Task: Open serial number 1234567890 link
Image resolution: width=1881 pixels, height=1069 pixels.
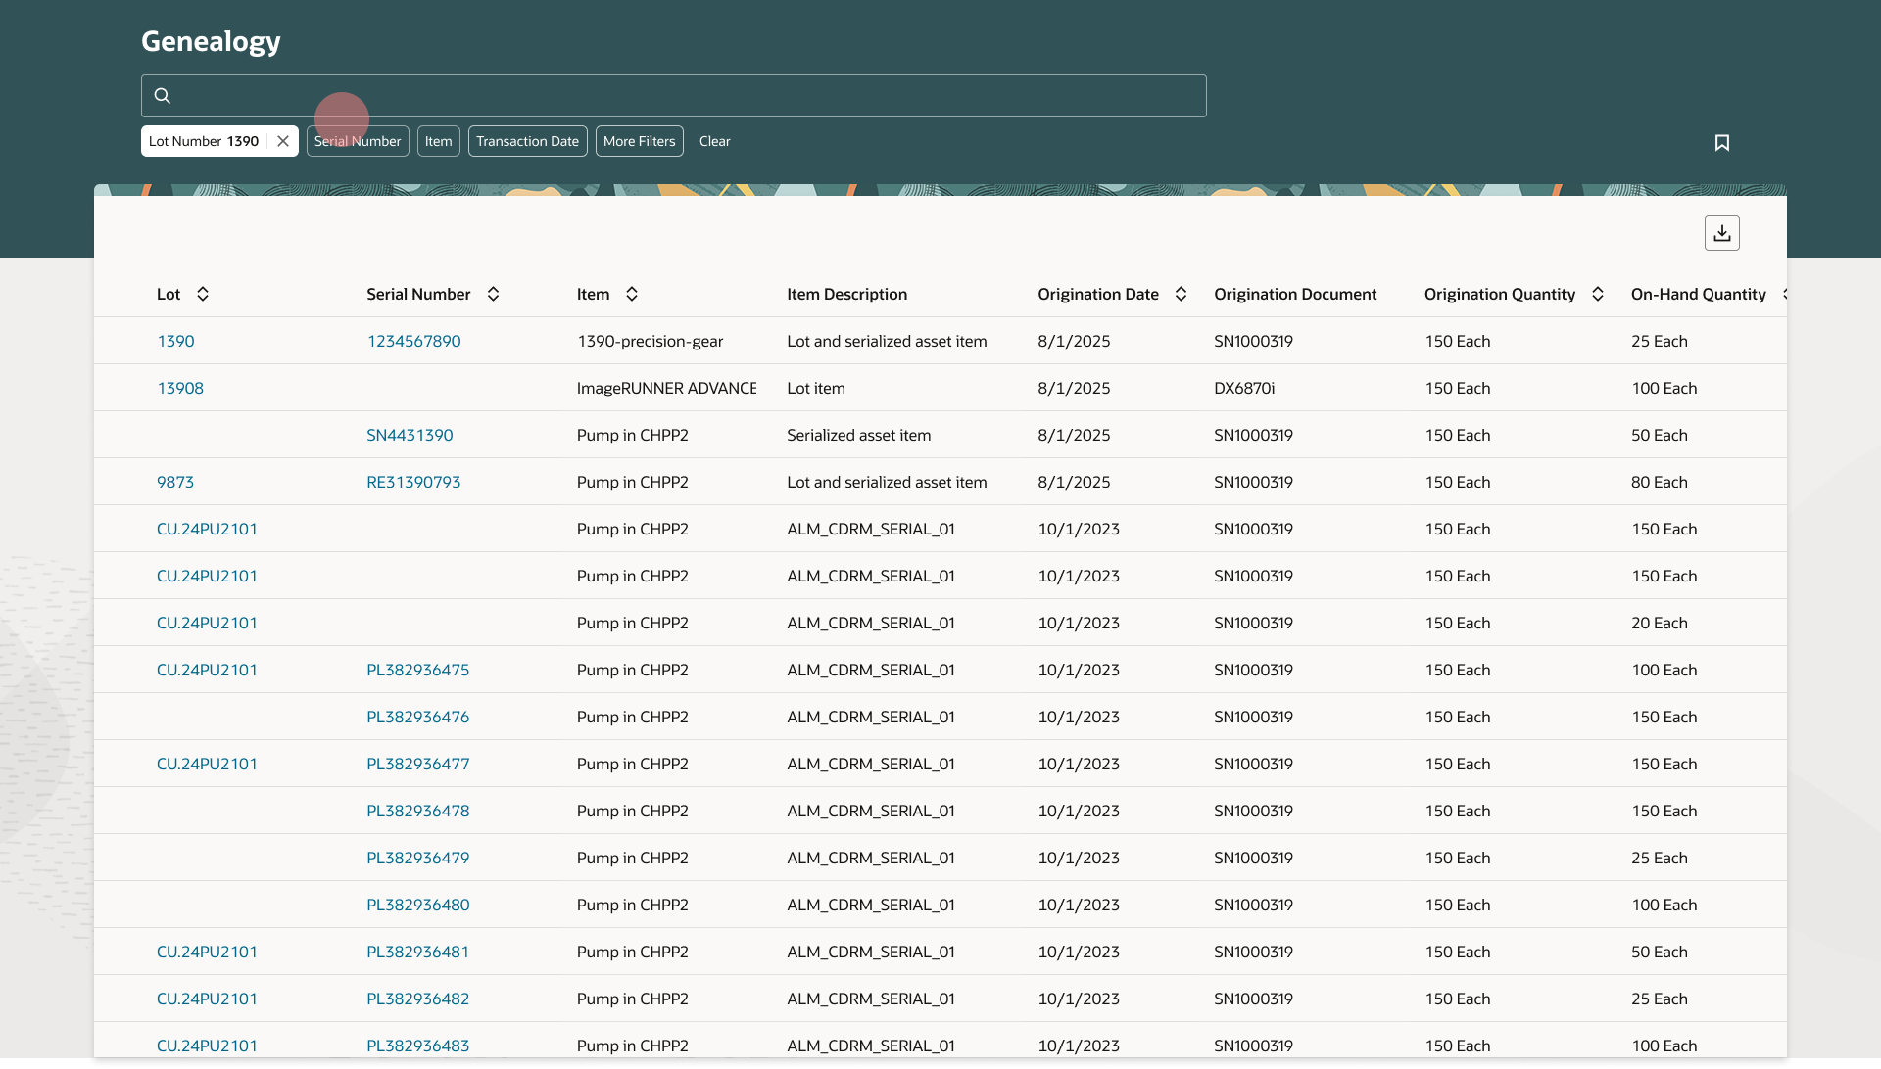Action: [413, 341]
